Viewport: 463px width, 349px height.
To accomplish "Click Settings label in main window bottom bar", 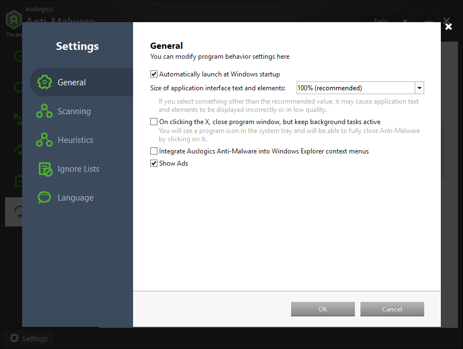I will click(x=35, y=338).
